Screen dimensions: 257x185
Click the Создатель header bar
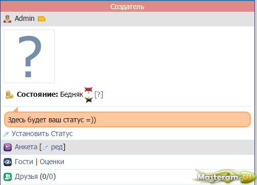click(127, 7)
